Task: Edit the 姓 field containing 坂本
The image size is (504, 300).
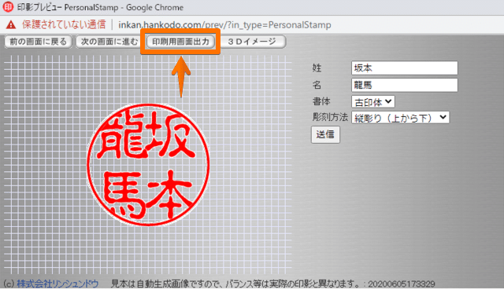Action: (x=404, y=68)
